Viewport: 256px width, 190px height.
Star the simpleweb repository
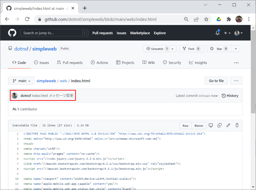click(219, 49)
